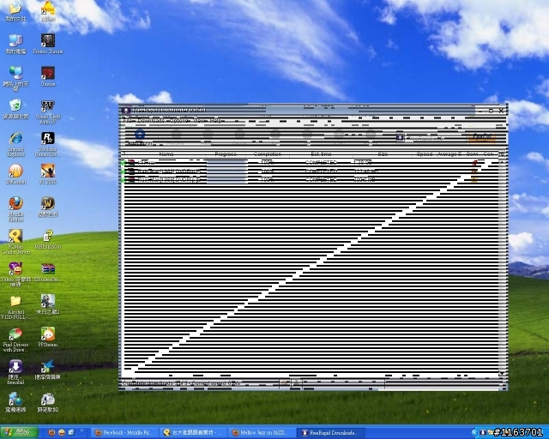
Task: Sort downloads by Name column header
Action: pos(166,154)
